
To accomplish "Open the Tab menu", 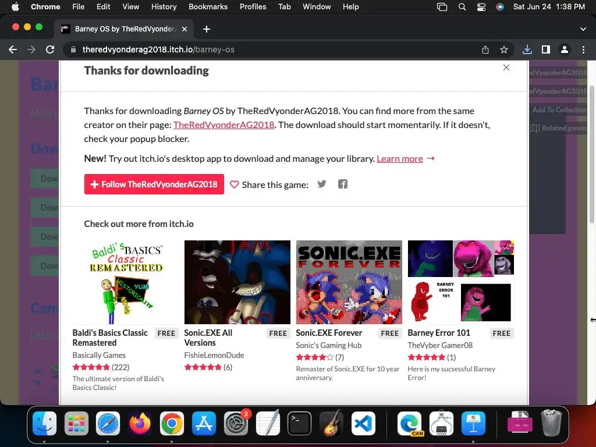I will pyautogui.click(x=284, y=6).
